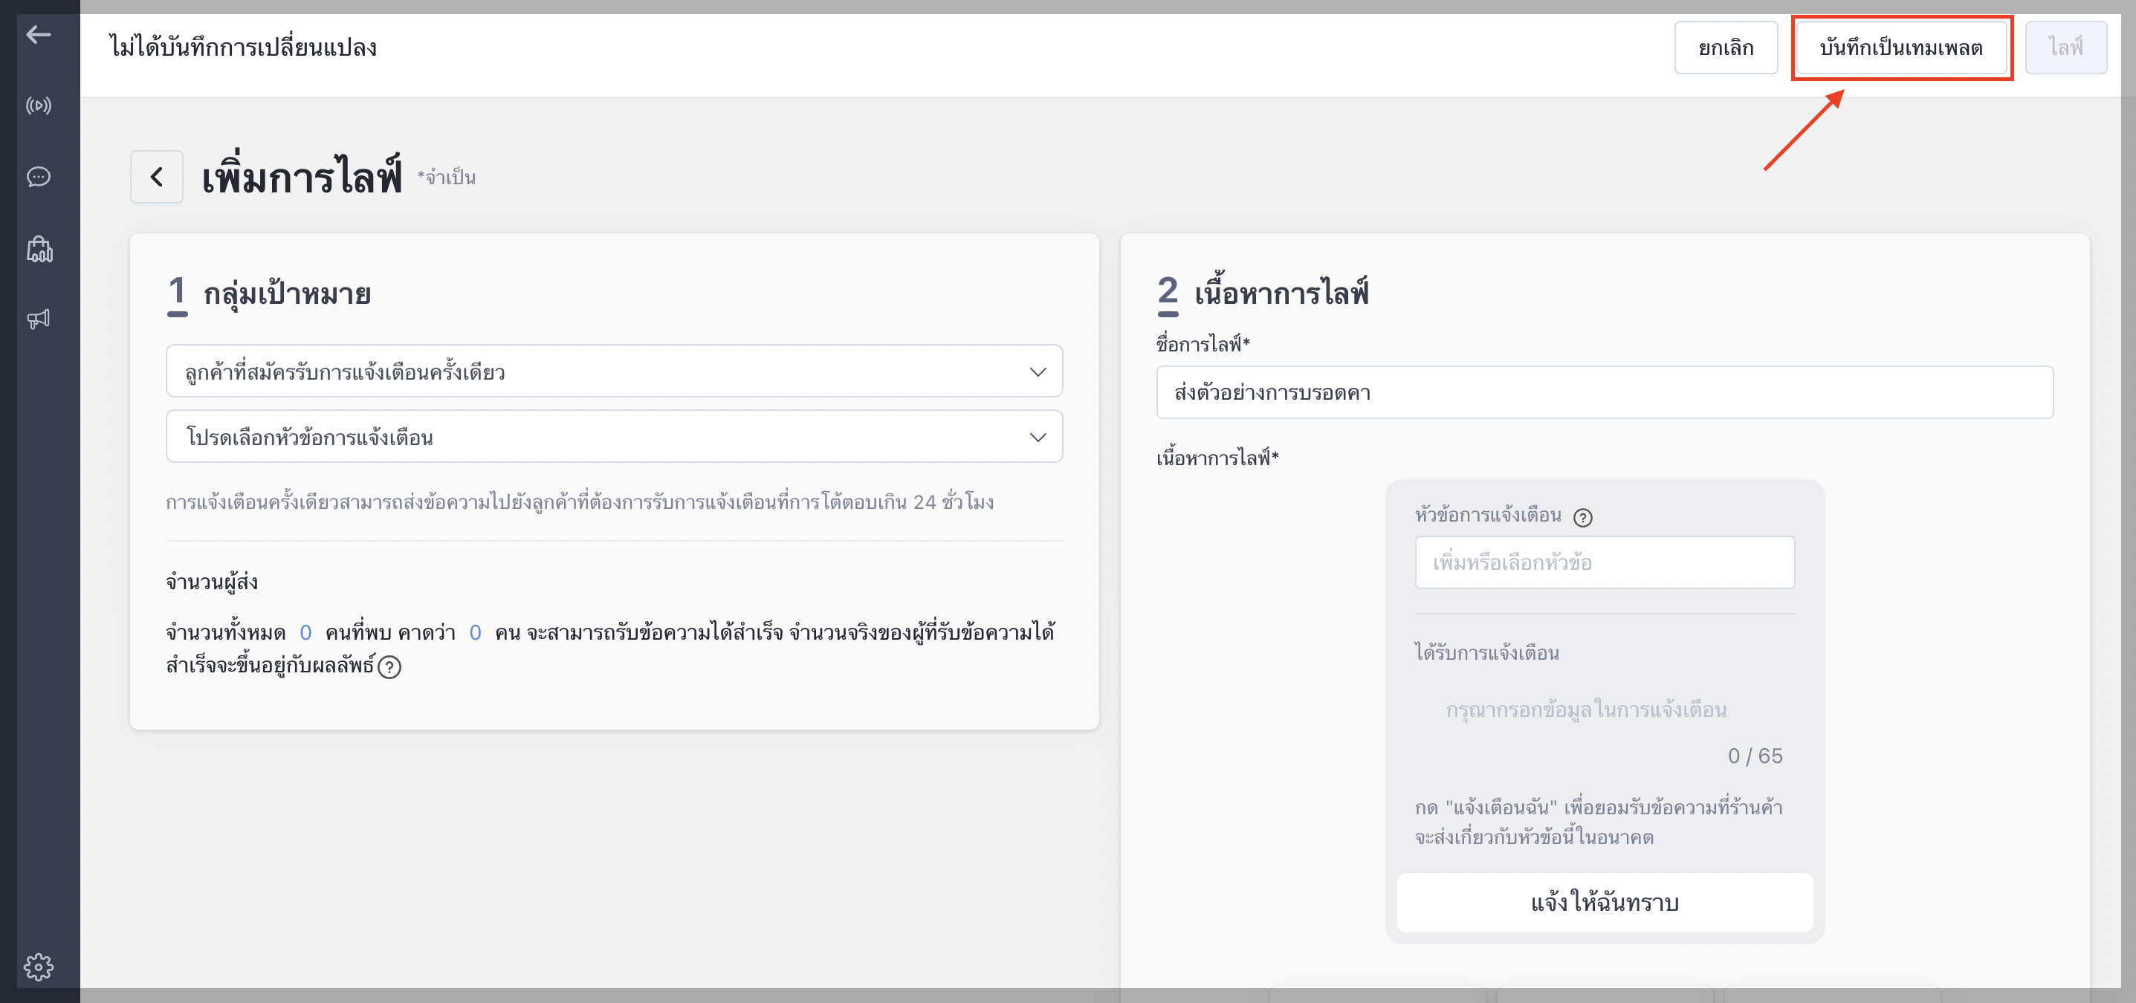Click the ชื่อการไลฟ์ input field
The height and width of the screenshot is (1003, 2136).
1605,392
